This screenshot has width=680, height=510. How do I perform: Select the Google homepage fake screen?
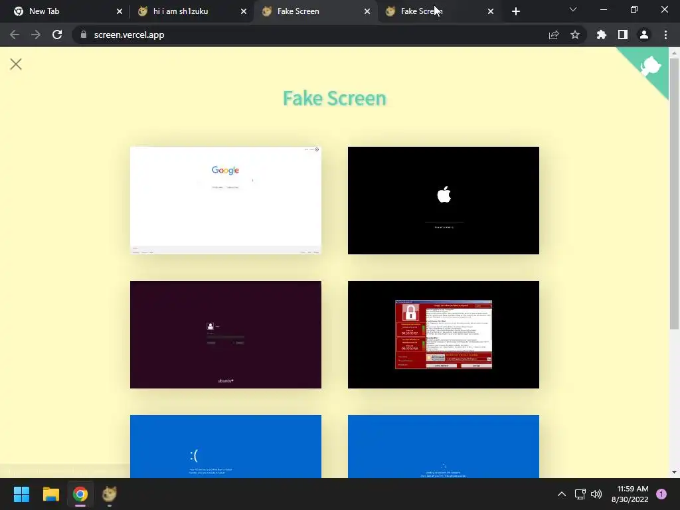click(226, 201)
